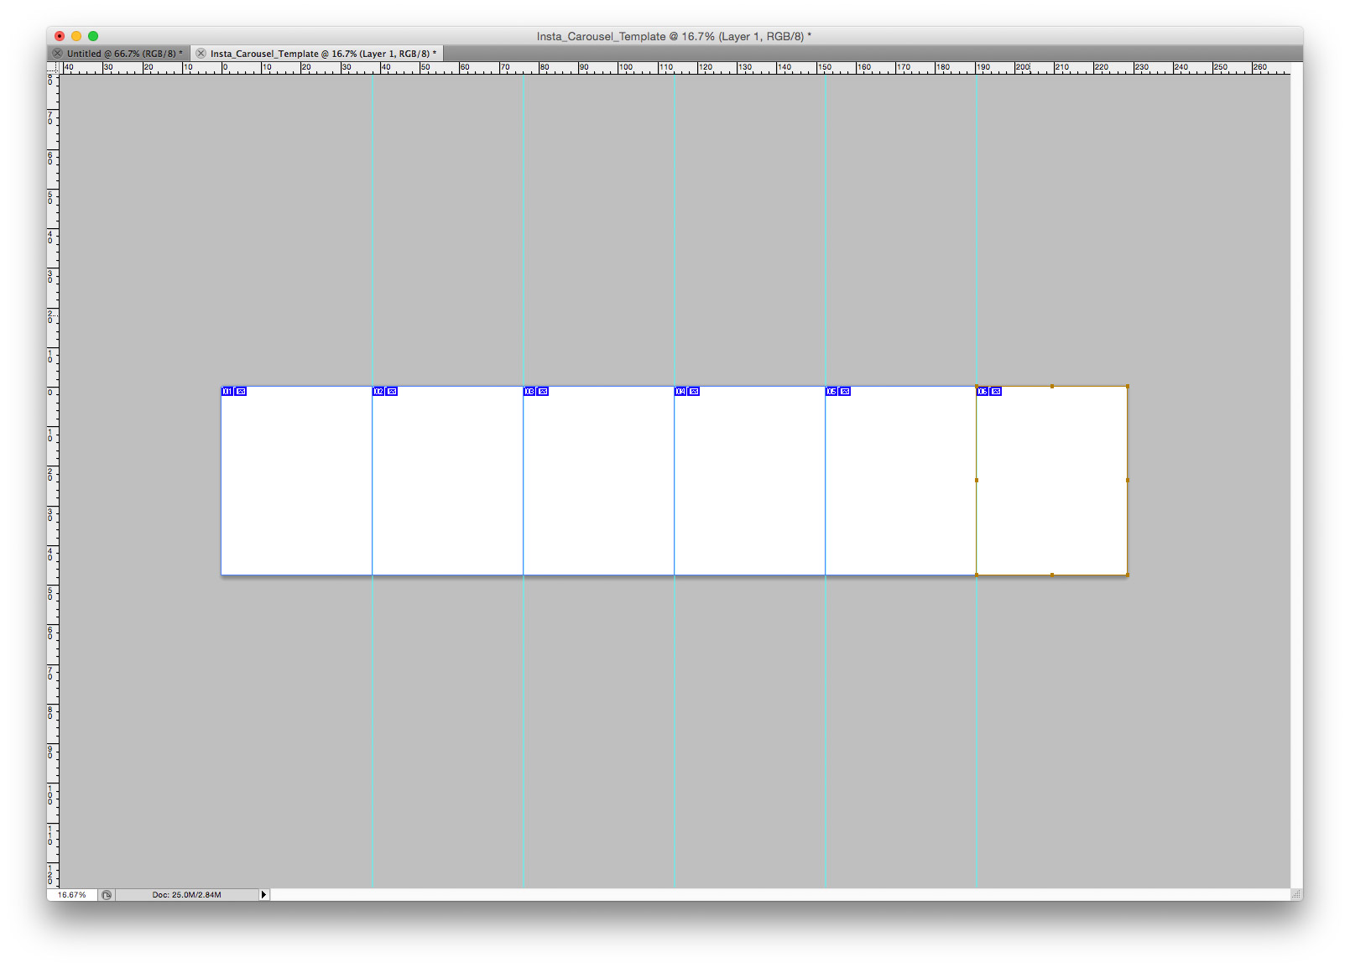The height and width of the screenshot is (968, 1350).
Task: Click the window's green zoom button
Action: pyautogui.click(x=93, y=36)
